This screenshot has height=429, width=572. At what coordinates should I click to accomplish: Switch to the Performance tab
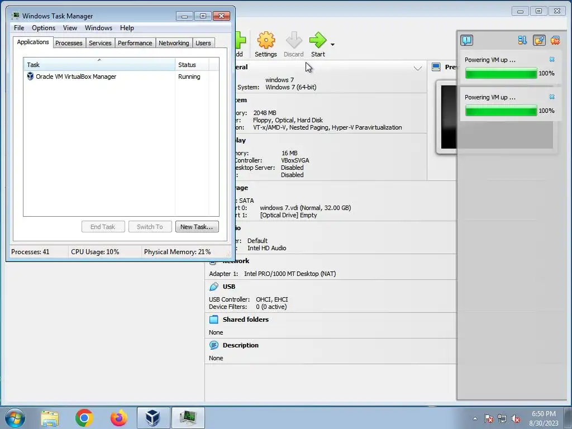point(135,43)
